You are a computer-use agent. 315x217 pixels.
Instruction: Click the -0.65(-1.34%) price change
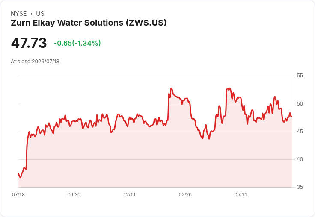pyautogui.click(x=77, y=43)
